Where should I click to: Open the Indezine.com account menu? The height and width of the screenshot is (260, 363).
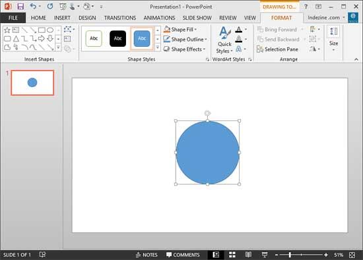(326, 18)
